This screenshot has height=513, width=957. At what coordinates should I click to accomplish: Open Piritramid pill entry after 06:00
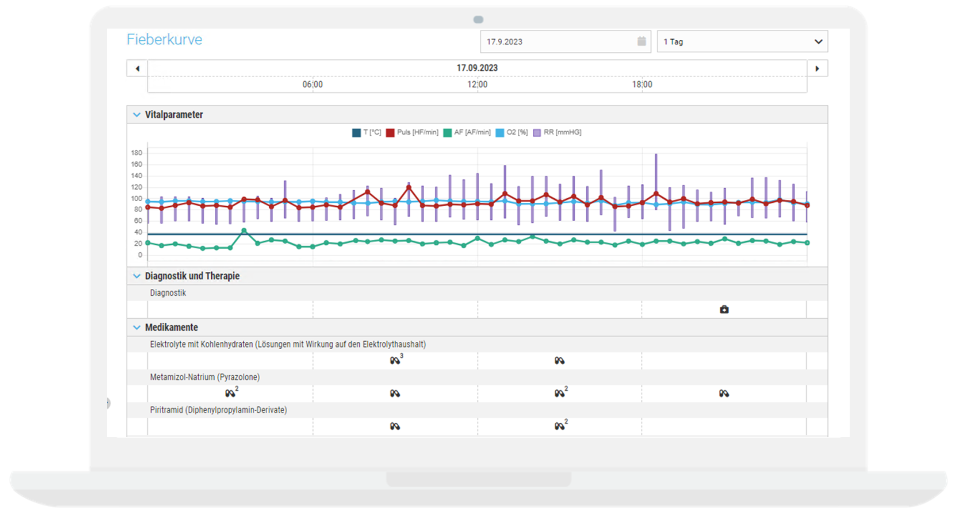coord(395,426)
